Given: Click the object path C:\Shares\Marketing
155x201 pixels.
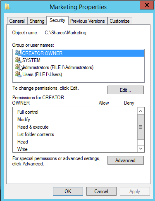Looking at the screenshot, I should pos(65,33).
